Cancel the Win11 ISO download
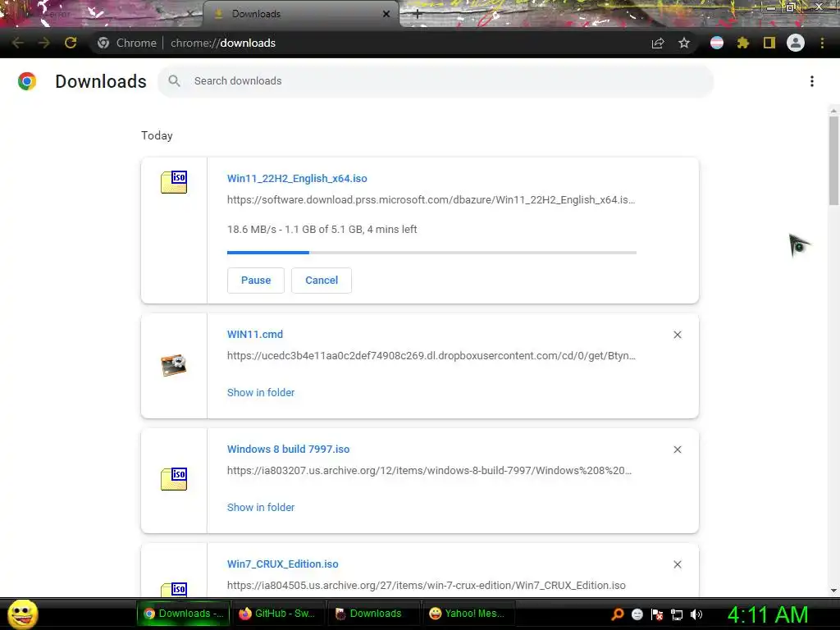 pyautogui.click(x=322, y=281)
